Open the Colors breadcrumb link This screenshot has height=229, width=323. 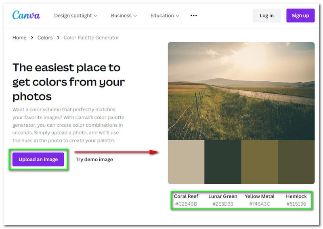click(45, 37)
